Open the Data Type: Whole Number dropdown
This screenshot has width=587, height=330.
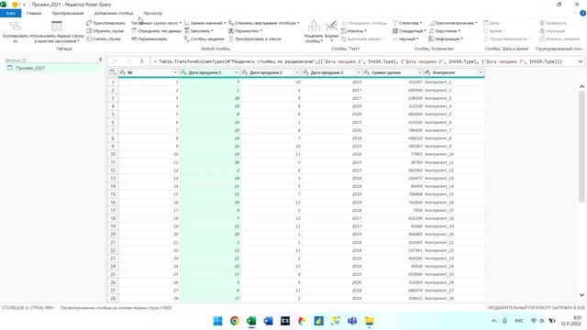pyautogui.click(x=156, y=23)
